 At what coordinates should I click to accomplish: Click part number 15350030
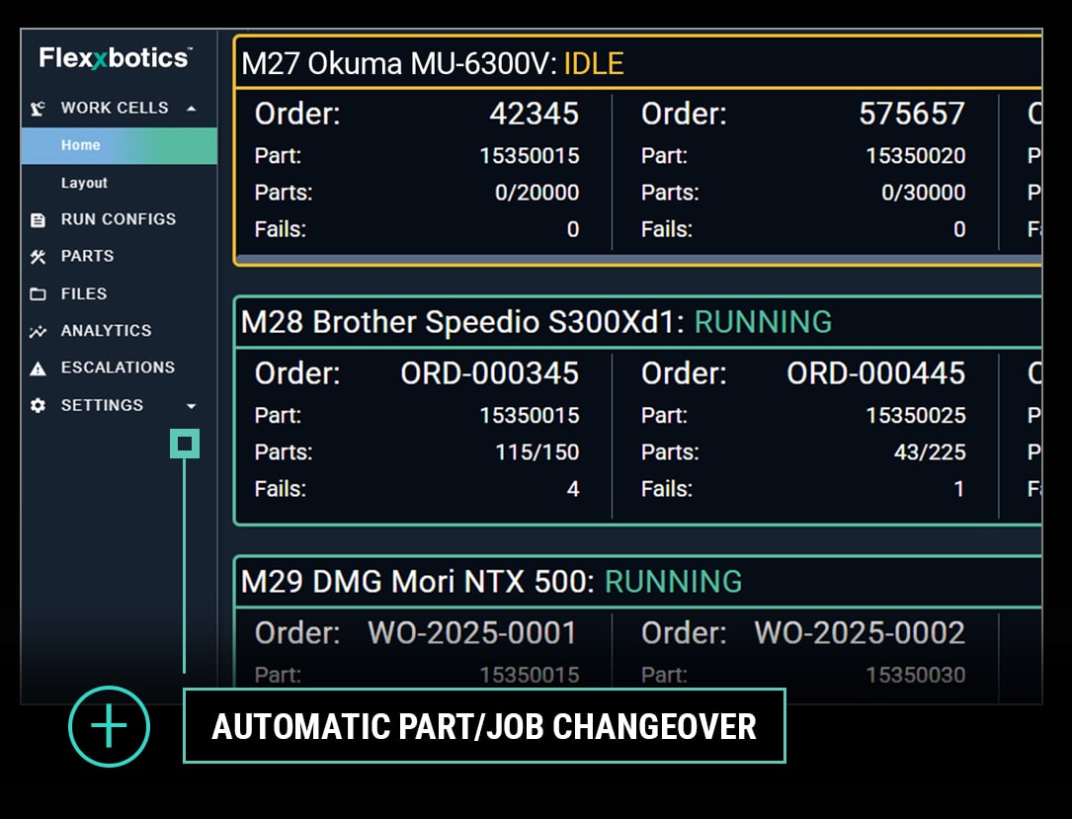(916, 676)
